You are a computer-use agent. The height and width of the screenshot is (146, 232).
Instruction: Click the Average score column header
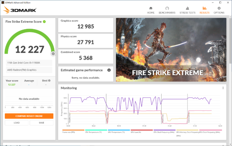coord(29,81)
